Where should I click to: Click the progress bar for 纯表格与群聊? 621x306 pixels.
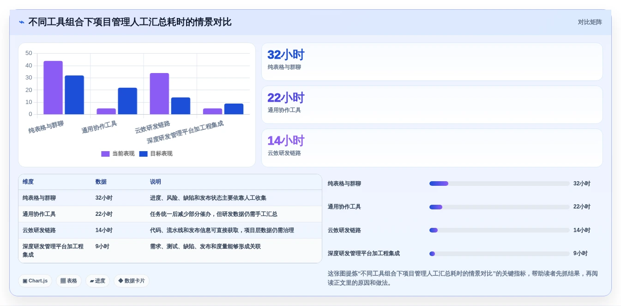pos(500,184)
